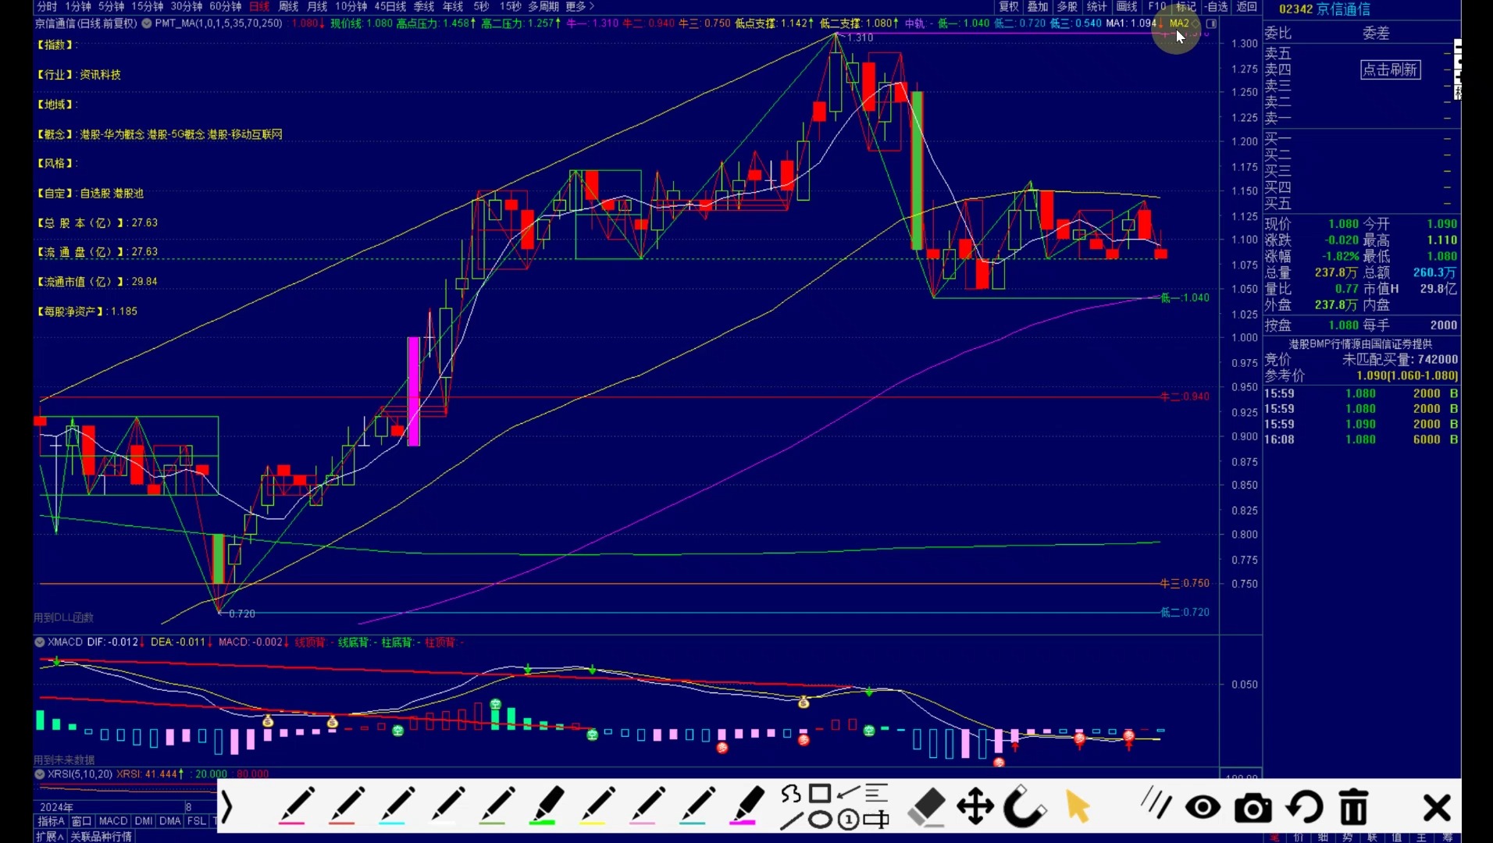This screenshot has height=843, width=1493.
Task: Expand the drawing toolbar chevron arrow
Action: [226, 807]
